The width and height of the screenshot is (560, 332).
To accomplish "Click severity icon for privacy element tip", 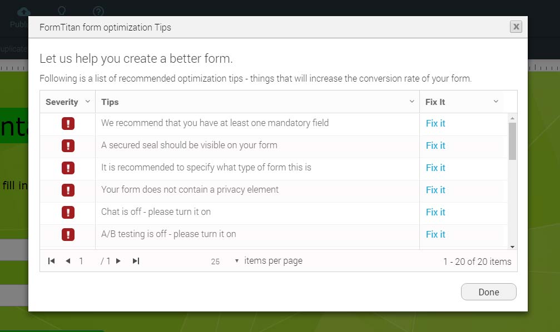I will [68, 190].
